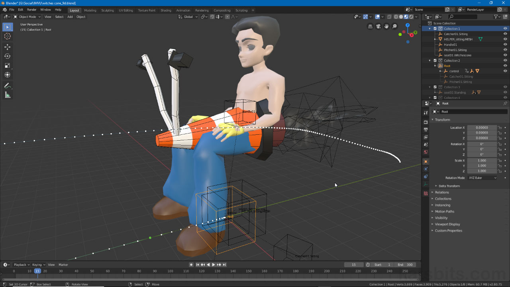Select the Scale tool in left toolbar

[7, 65]
